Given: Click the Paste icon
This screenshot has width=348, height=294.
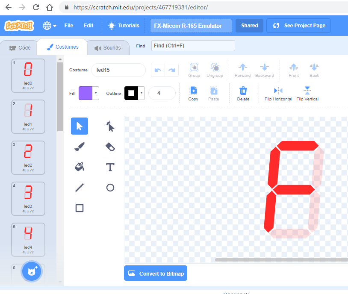Looking at the screenshot, I should (214, 94).
